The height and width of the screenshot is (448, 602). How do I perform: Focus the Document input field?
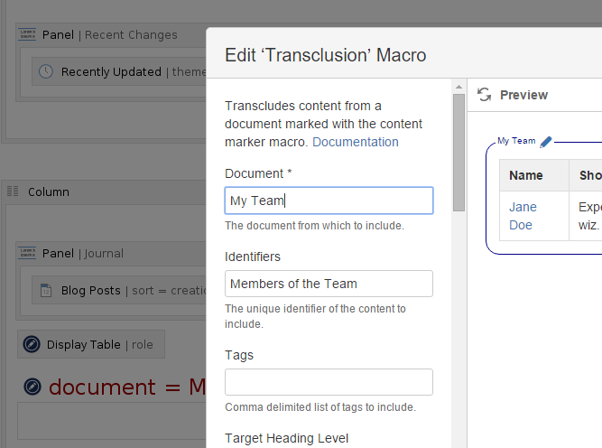329,201
